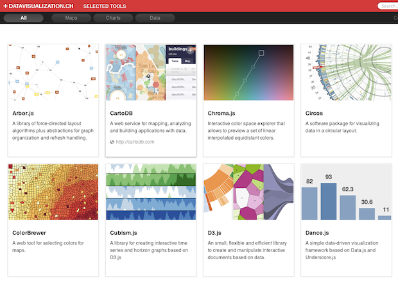
Task: Switch to the Maps filter tab
Action: tap(71, 18)
